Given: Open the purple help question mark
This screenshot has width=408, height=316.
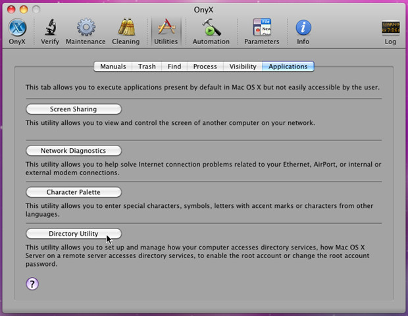Looking at the screenshot, I should click(32, 284).
